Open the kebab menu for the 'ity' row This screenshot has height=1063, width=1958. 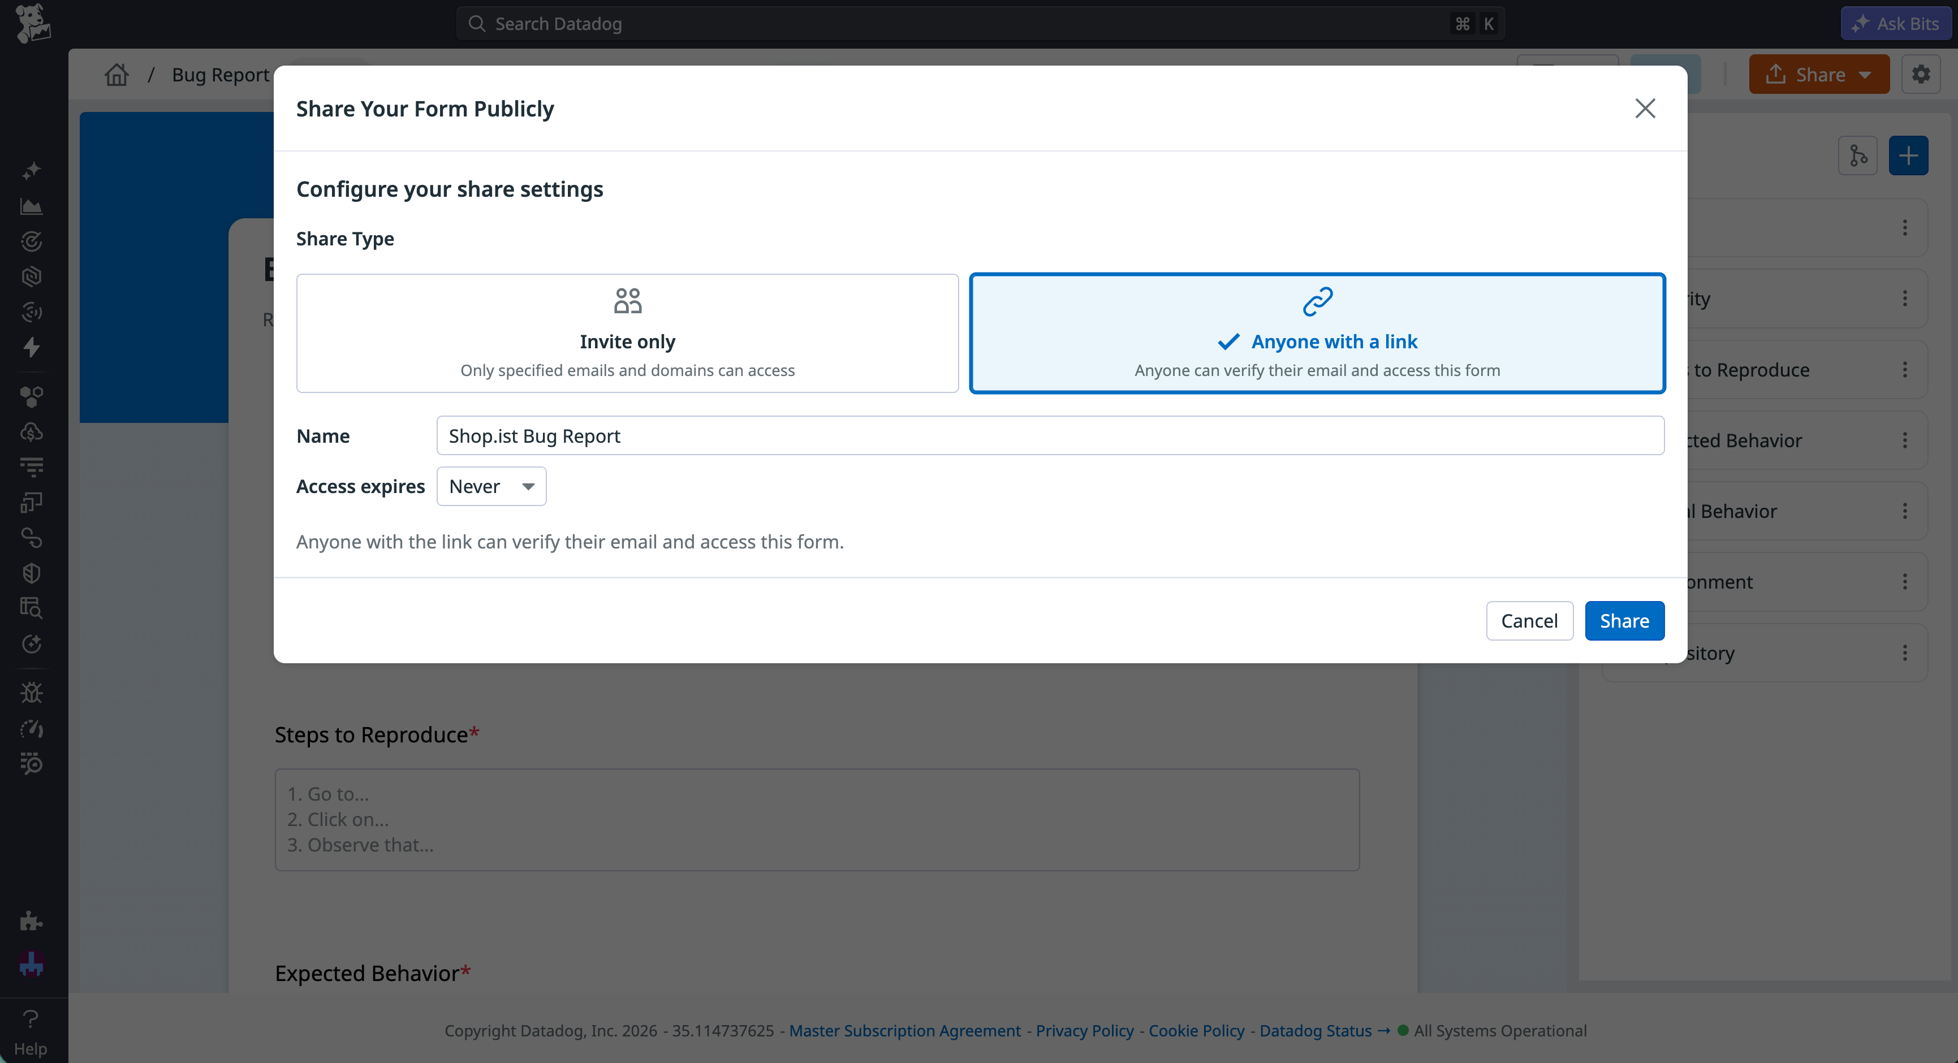(1905, 299)
